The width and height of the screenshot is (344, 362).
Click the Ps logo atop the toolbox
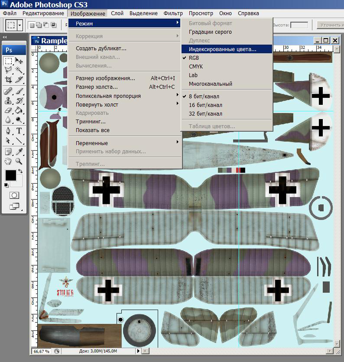pos(14,50)
